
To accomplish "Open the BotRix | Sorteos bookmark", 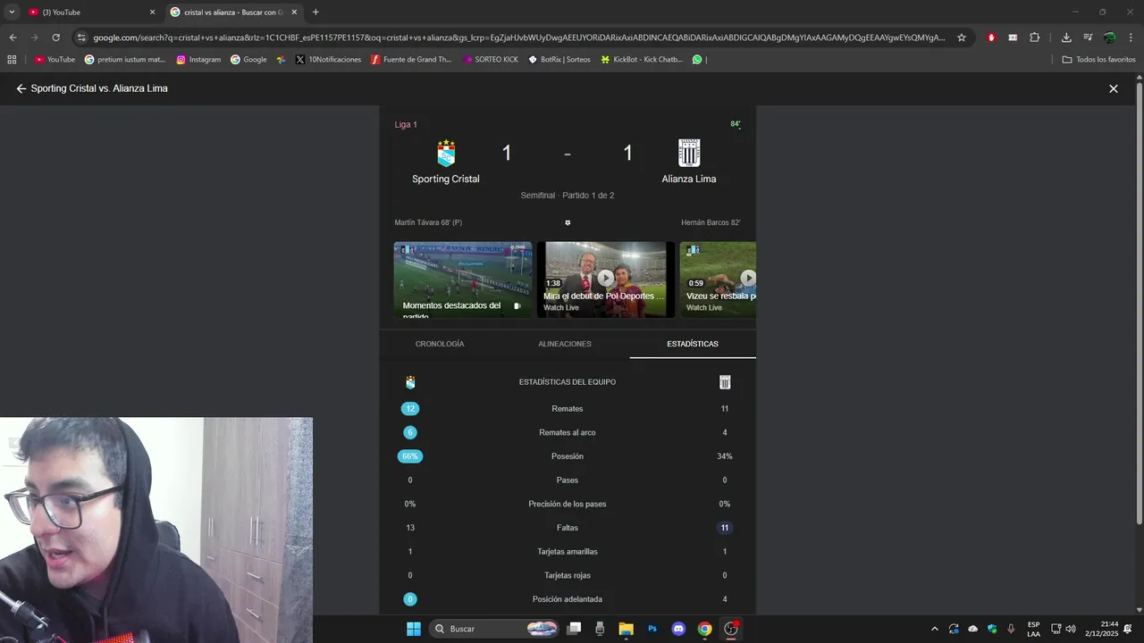I will [559, 60].
